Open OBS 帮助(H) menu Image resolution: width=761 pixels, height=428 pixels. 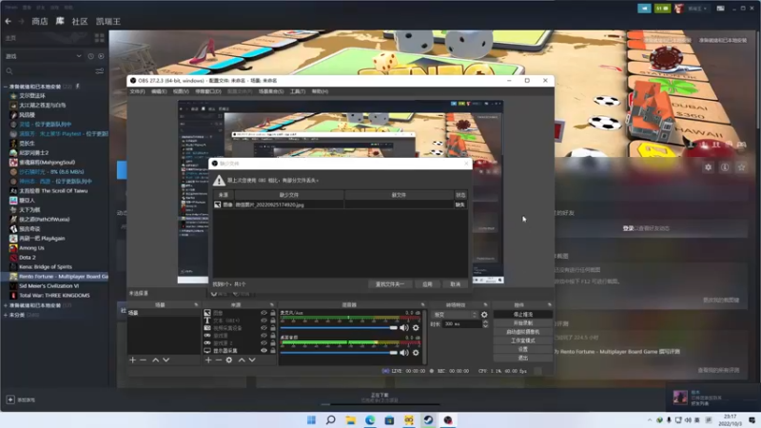coord(320,91)
